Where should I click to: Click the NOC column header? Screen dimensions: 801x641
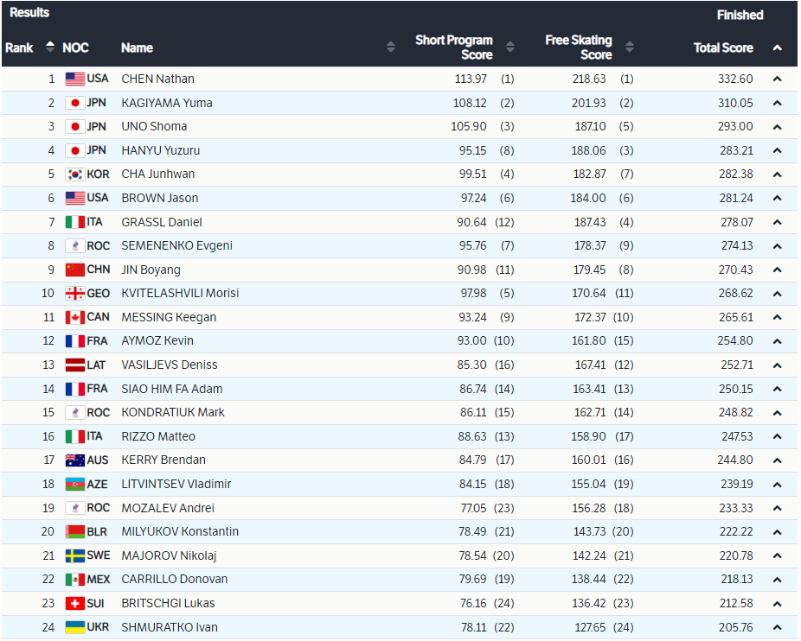(x=76, y=48)
